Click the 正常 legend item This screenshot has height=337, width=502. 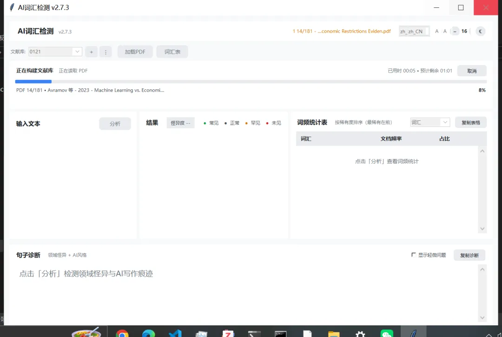[x=232, y=123]
